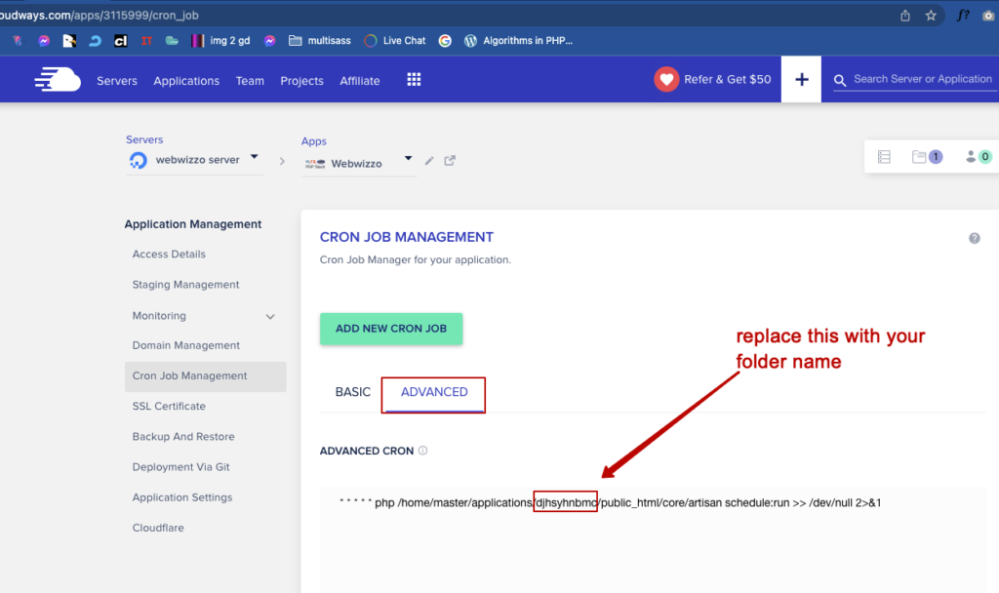Click the server stack summary icon
This screenshot has width=999, height=593.
(x=884, y=157)
